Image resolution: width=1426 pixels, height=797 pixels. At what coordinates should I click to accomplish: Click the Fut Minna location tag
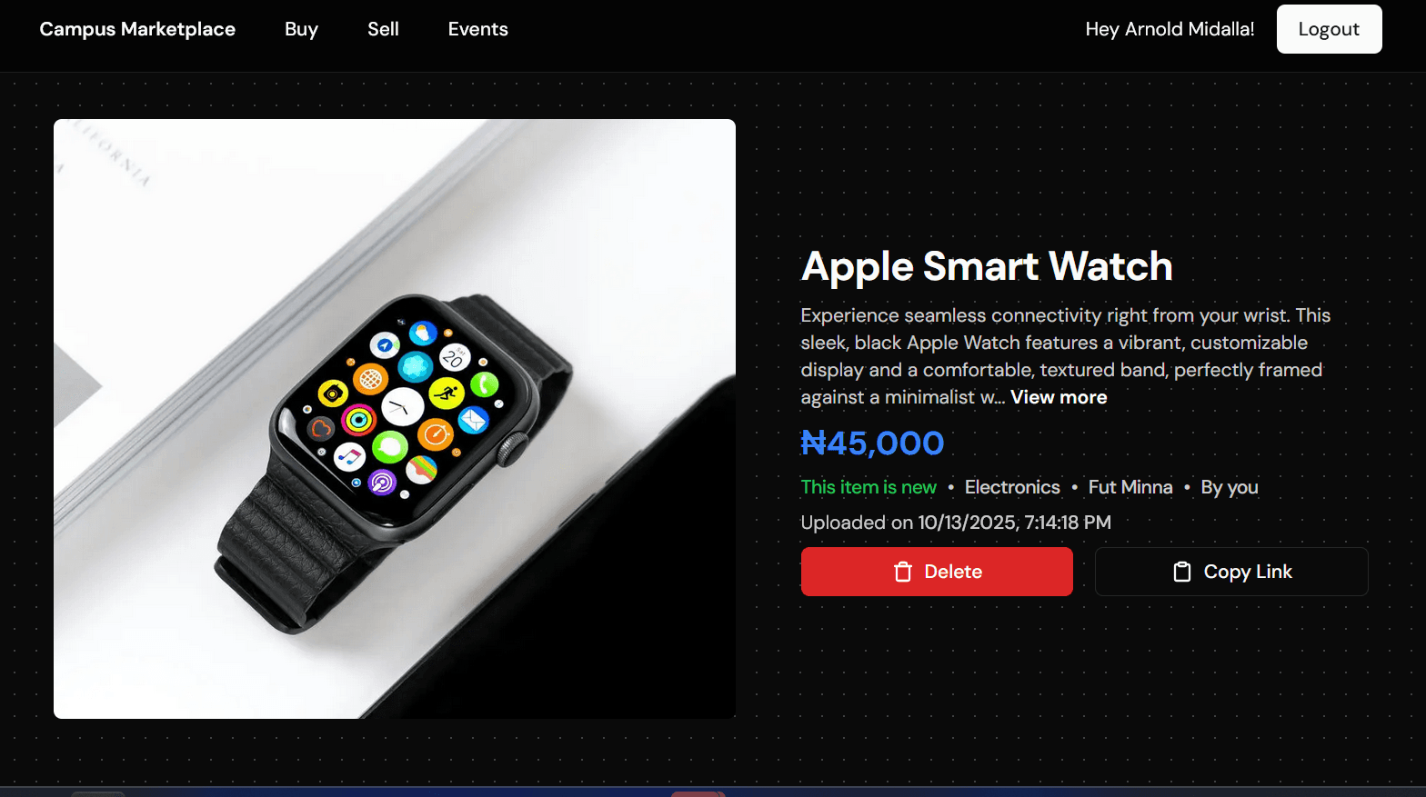[x=1130, y=487]
